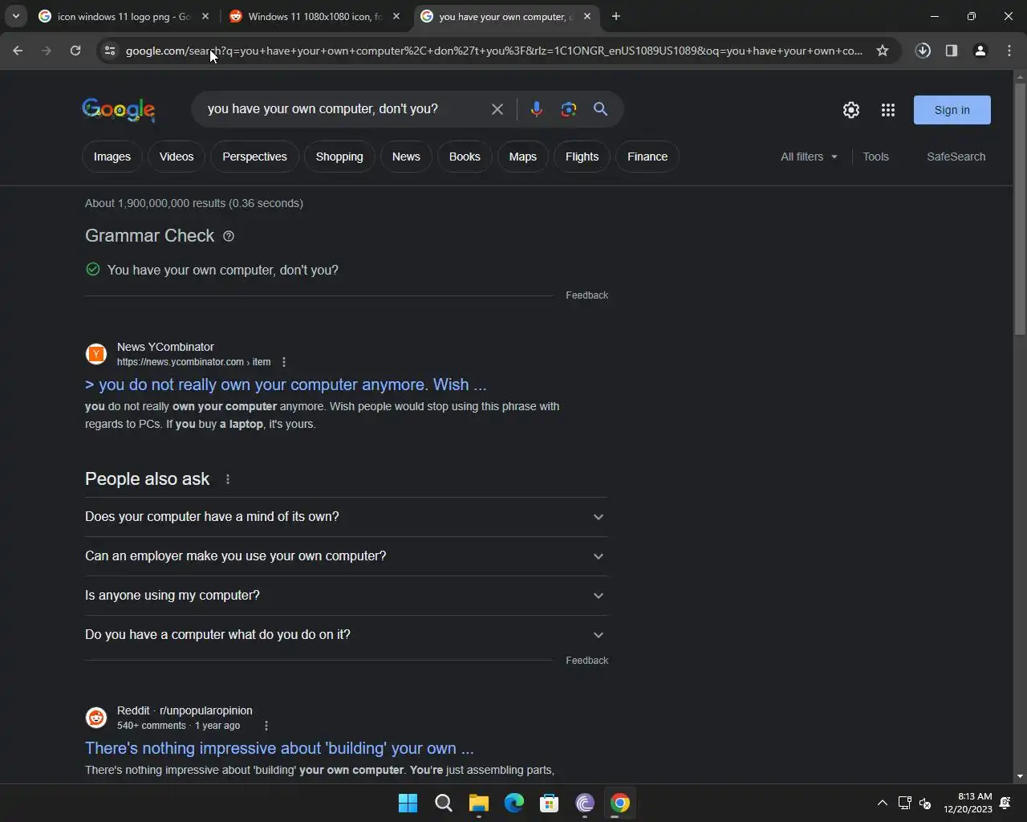
Task: Open taskbar Search
Action: point(443,803)
